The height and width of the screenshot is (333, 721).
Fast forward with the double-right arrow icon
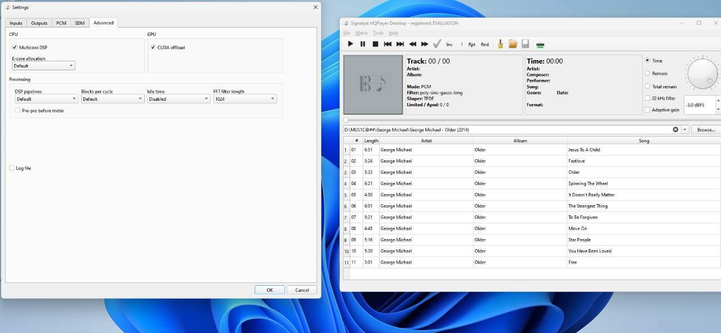coord(425,44)
